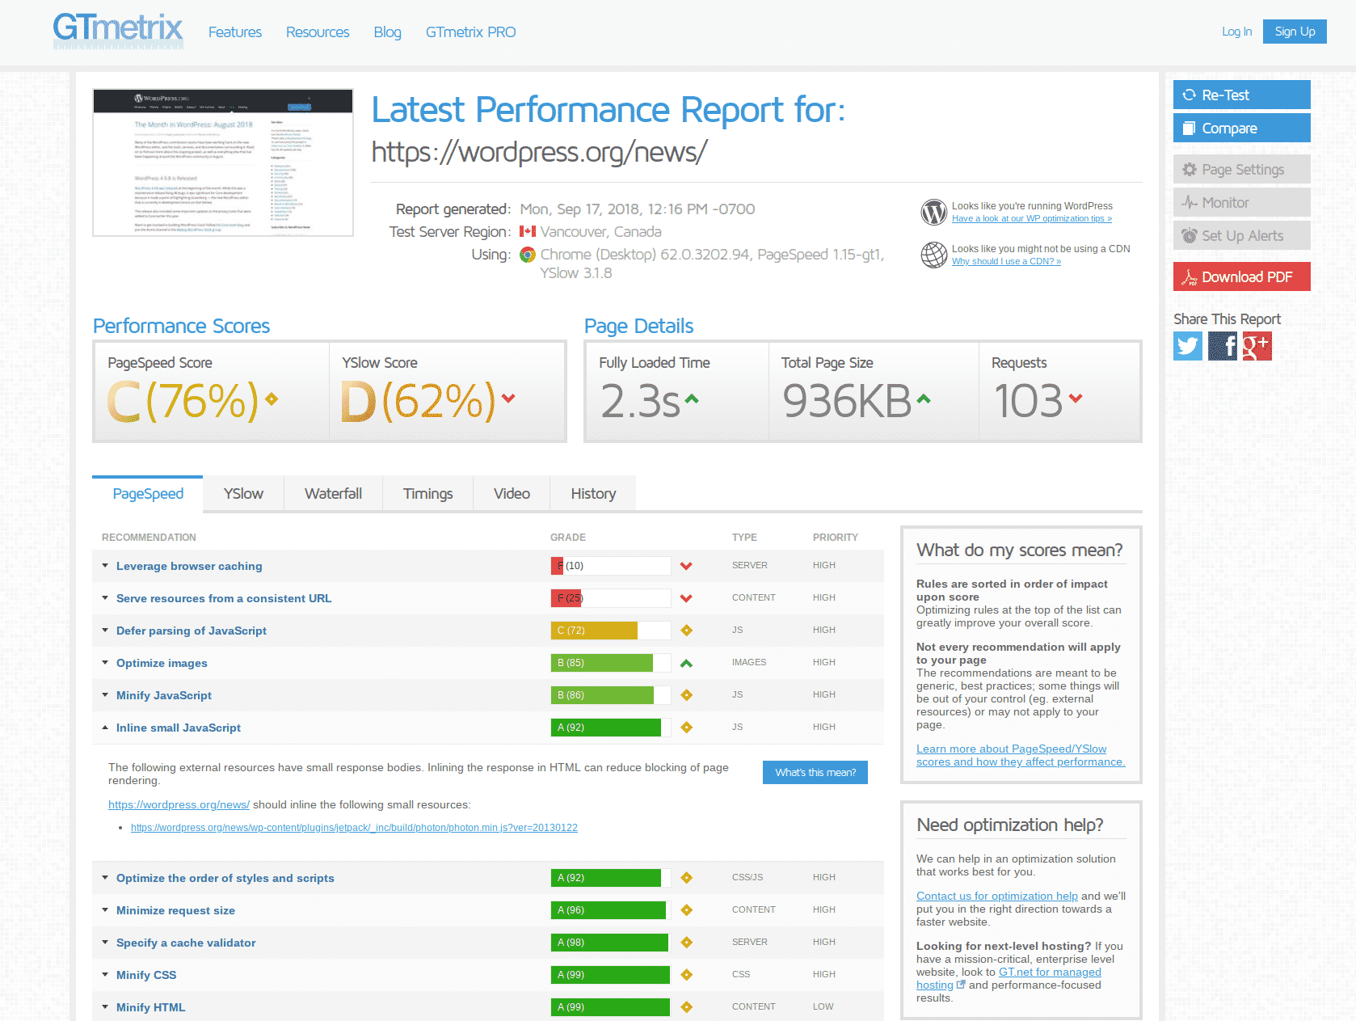This screenshot has height=1021, width=1356.
Task: Click PageSpeed Score diamond indicator icon
Action: [x=272, y=399]
